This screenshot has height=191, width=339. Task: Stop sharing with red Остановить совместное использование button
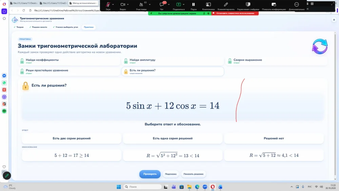point(235,13)
